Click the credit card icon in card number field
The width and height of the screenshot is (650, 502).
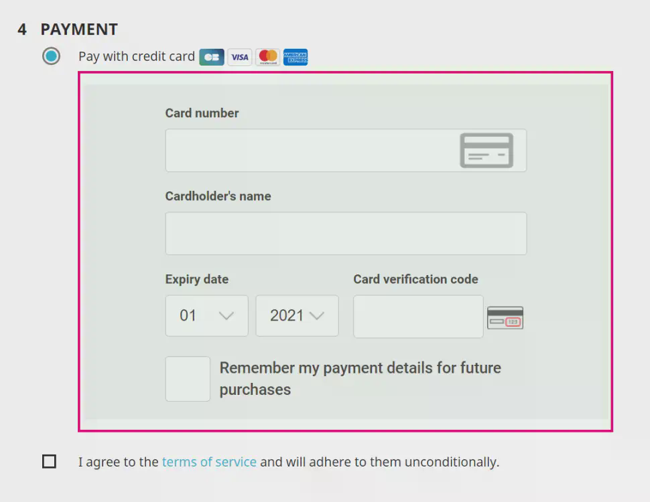[486, 151]
